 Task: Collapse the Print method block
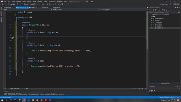pos(16,45)
